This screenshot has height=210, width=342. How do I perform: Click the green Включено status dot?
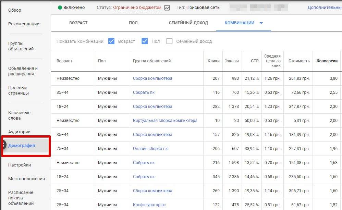(60, 8)
